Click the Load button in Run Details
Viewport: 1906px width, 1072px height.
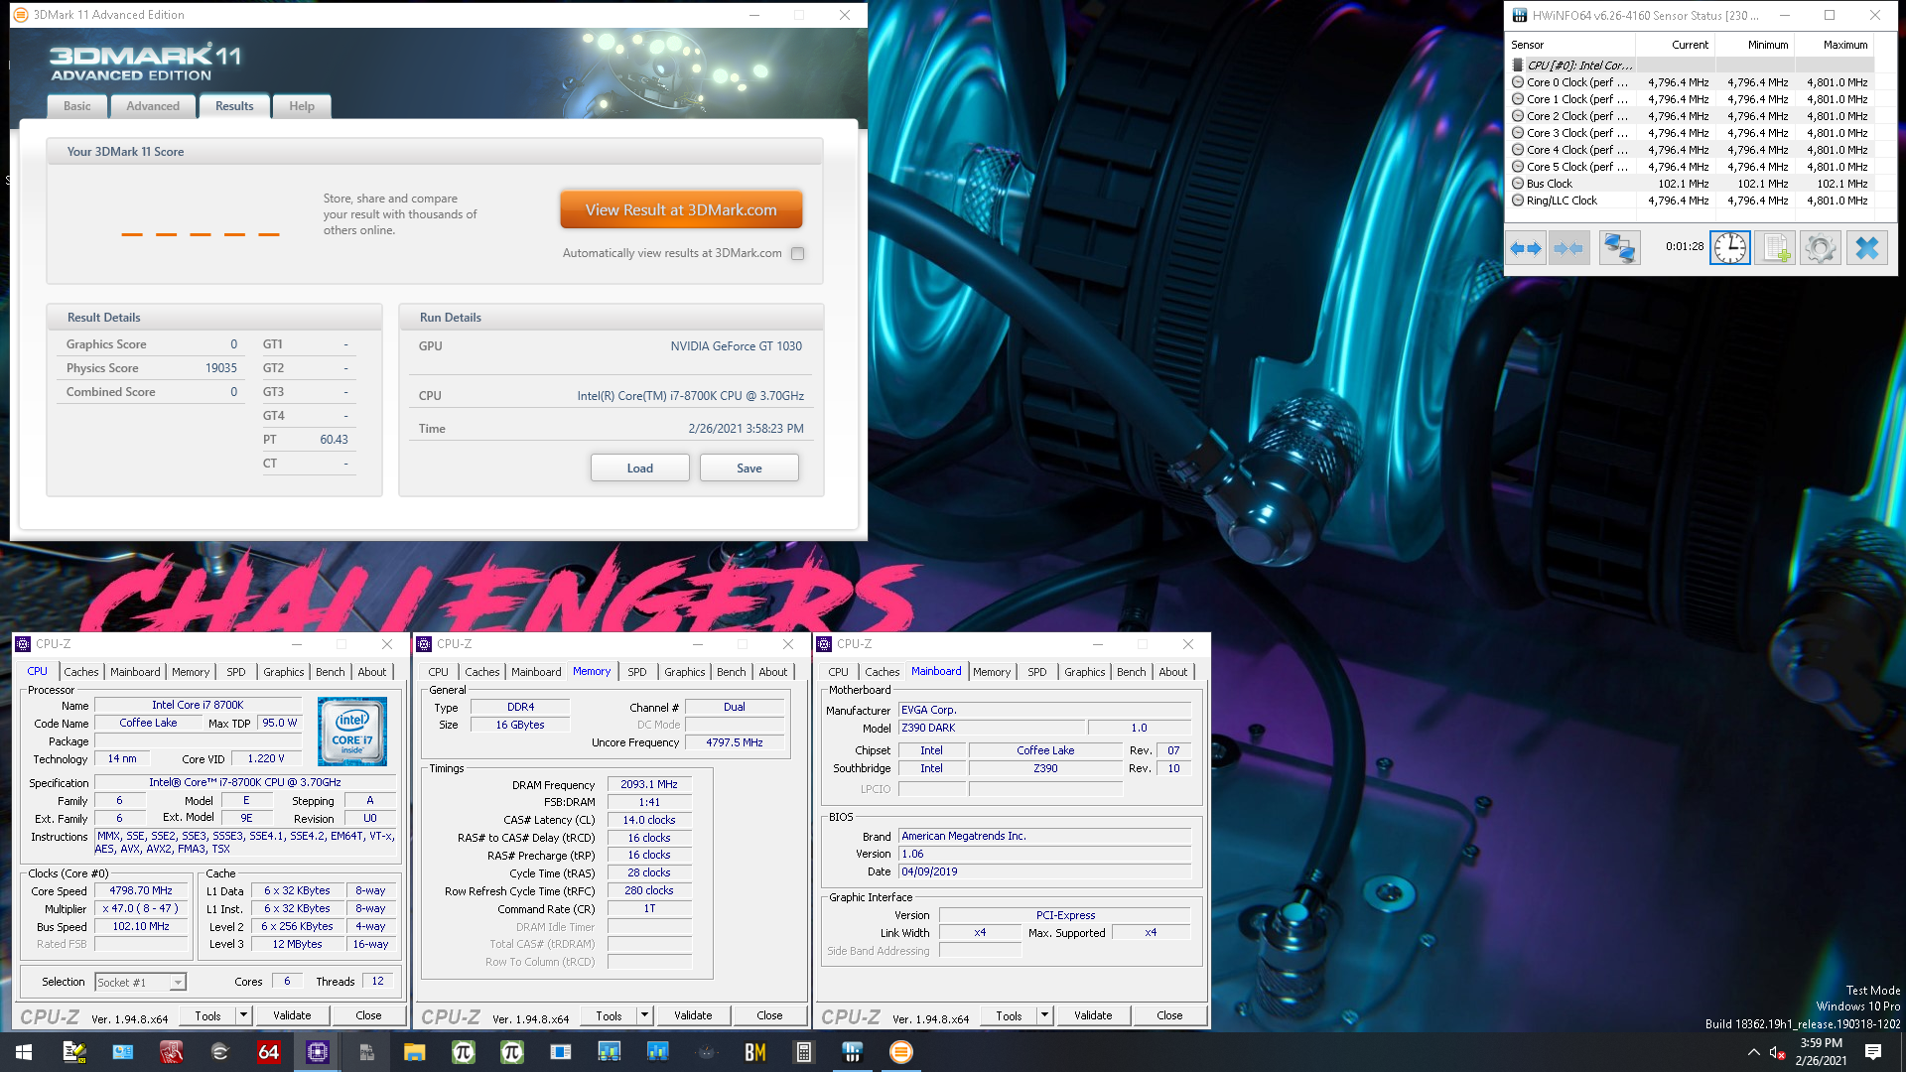coord(640,469)
